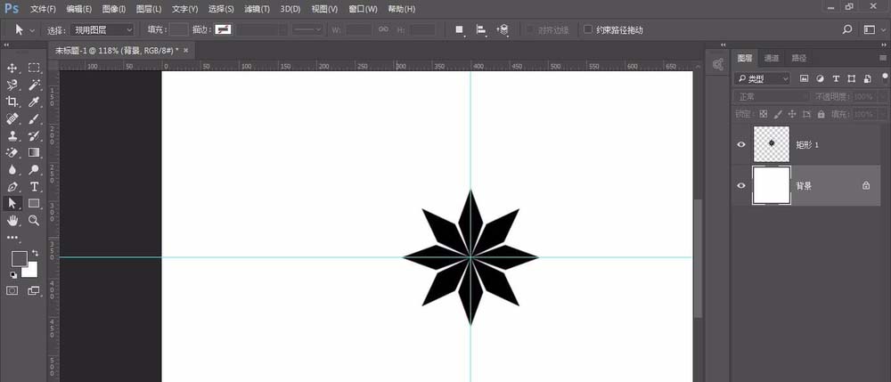Open the 类型 layer filter dropdown
The image size is (891, 382).
pyautogui.click(x=763, y=78)
